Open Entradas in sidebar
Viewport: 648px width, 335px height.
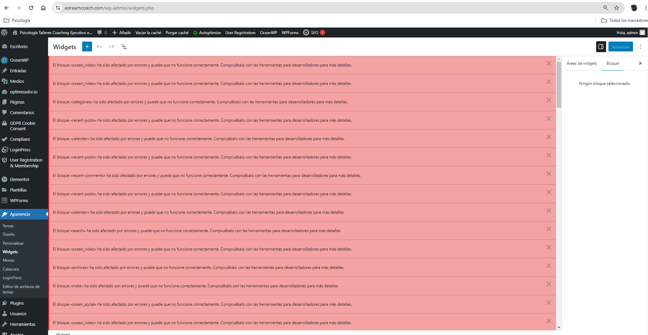tap(18, 71)
